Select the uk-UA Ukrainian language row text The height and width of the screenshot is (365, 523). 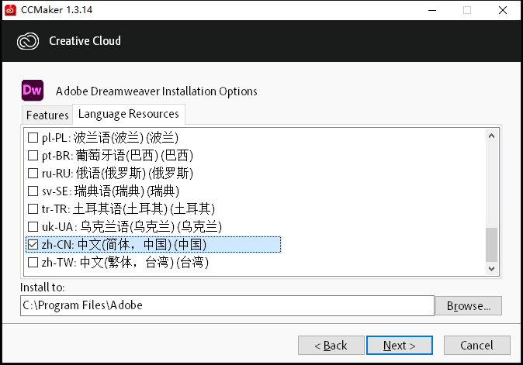pyautogui.click(x=132, y=227)
